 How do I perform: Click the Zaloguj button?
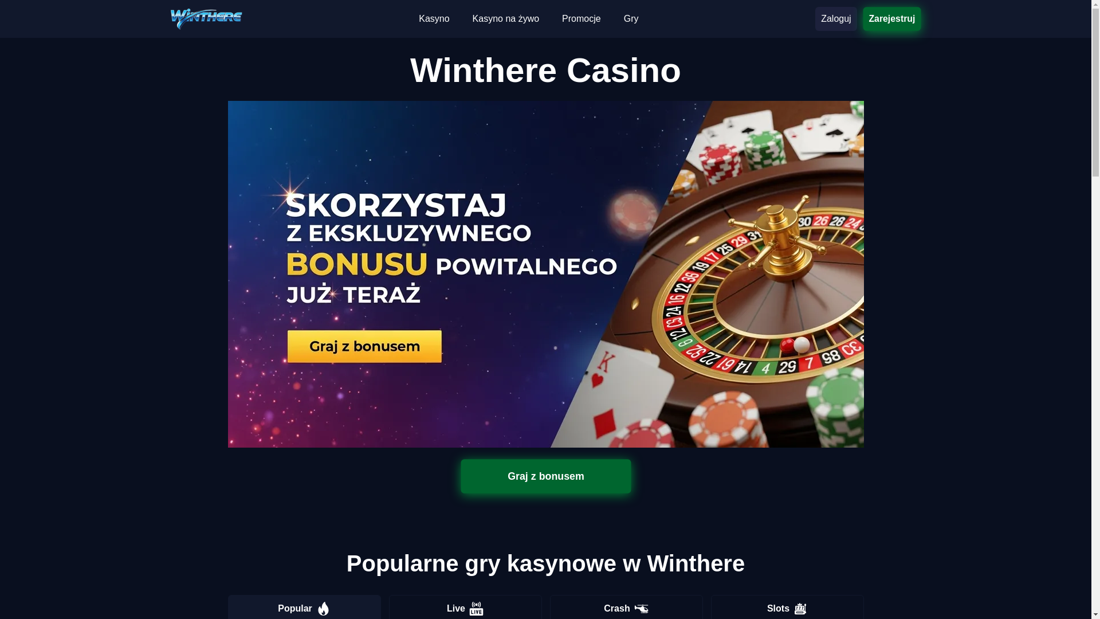tap(836, 19)
